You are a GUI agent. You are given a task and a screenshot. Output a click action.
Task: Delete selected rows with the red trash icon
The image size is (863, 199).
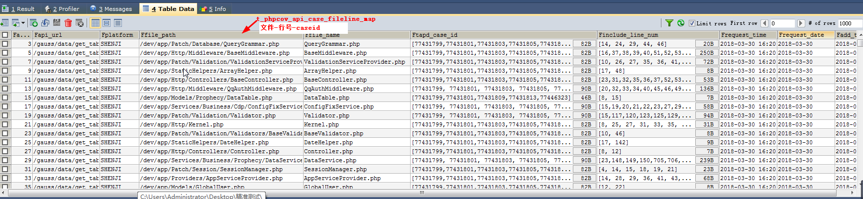[x=68, y=23]
